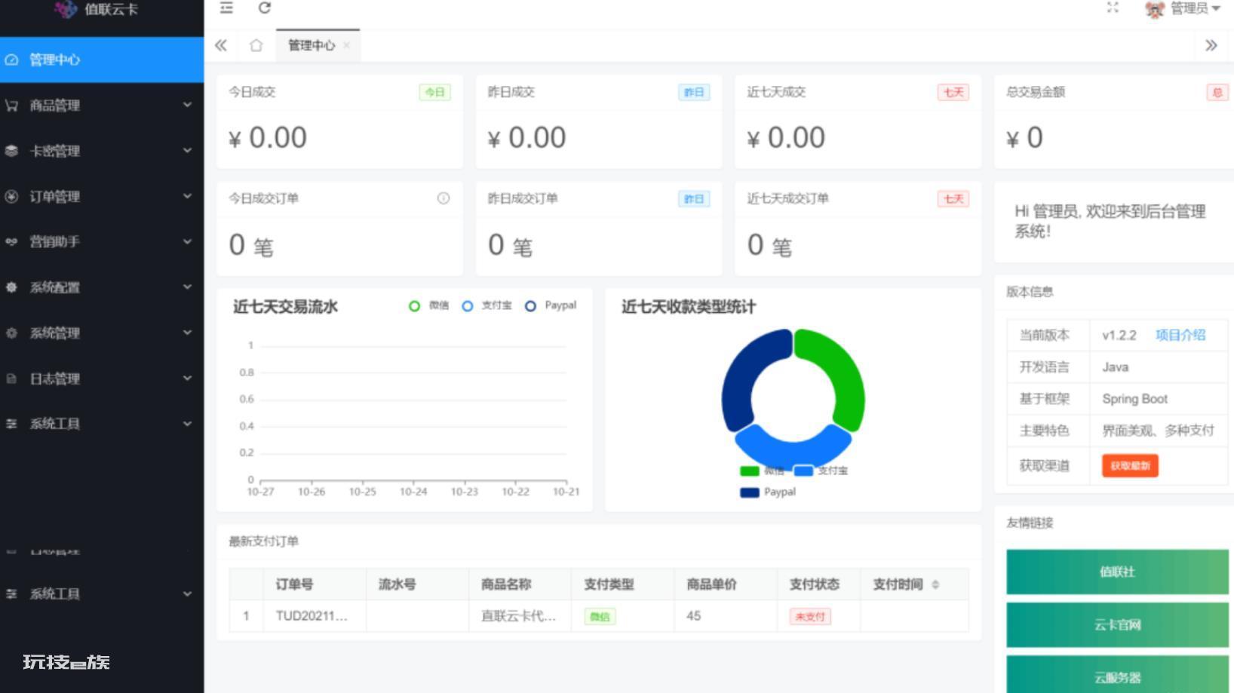
Task: Open the 云卡官网 friendly link banner
Action: click(1117, 624)
